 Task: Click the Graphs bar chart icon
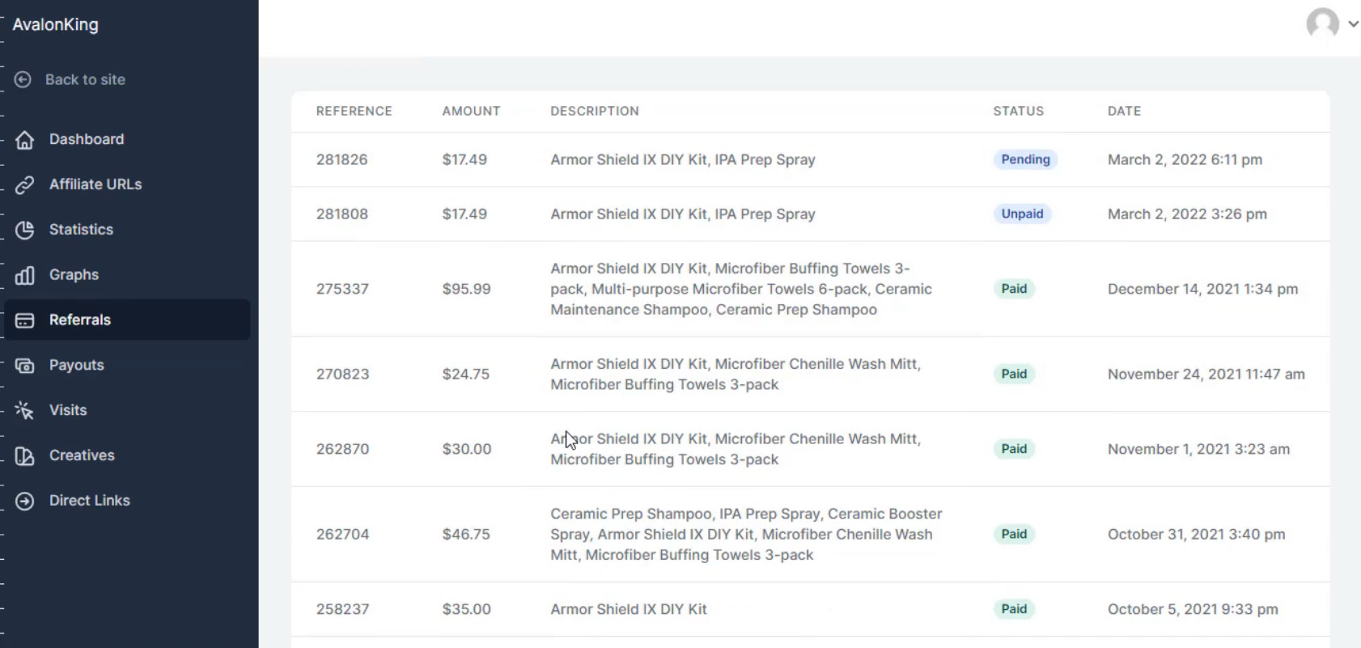click(x=25, y=275)
